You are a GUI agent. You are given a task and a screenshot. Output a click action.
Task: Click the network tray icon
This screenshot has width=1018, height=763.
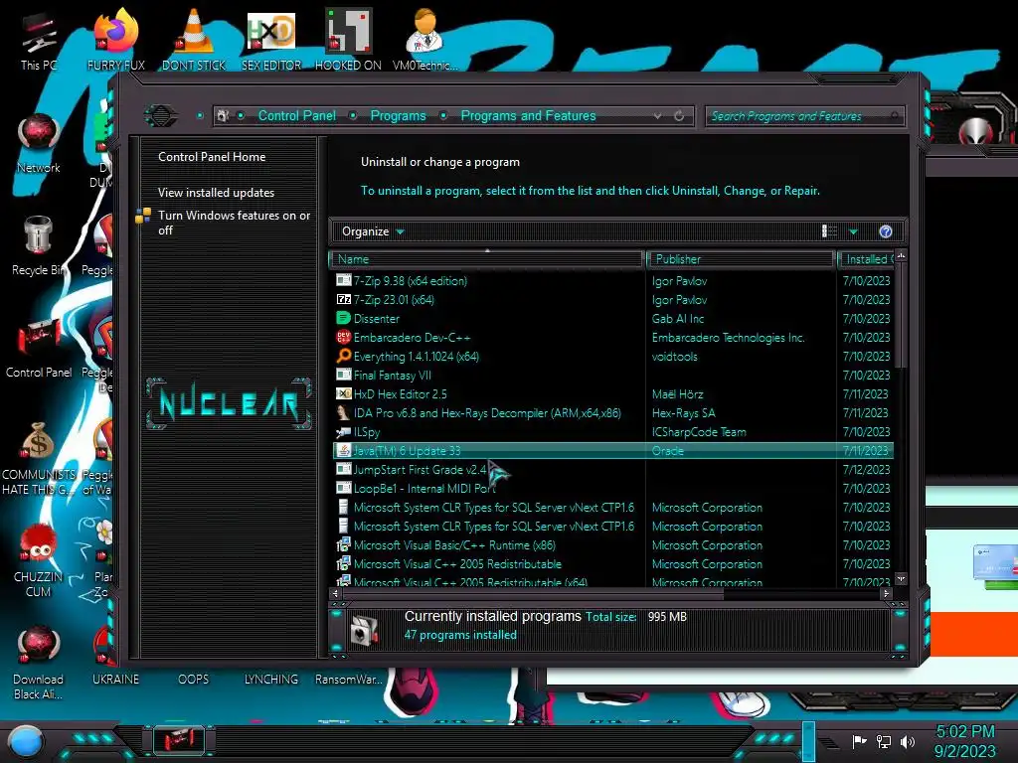coord(884,741)
